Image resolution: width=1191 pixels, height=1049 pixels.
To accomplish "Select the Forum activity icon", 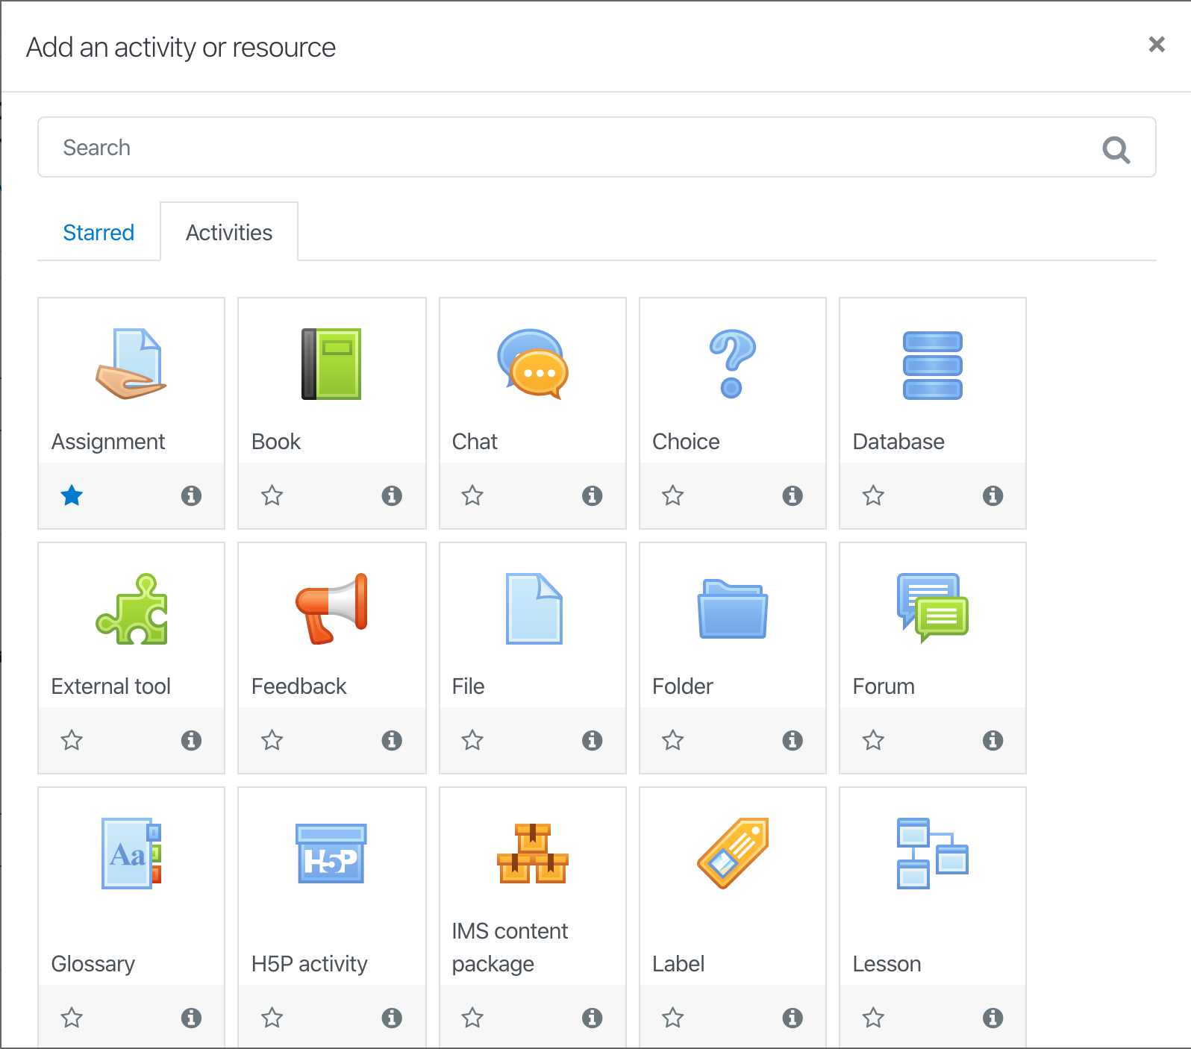I will click(933, 609).
